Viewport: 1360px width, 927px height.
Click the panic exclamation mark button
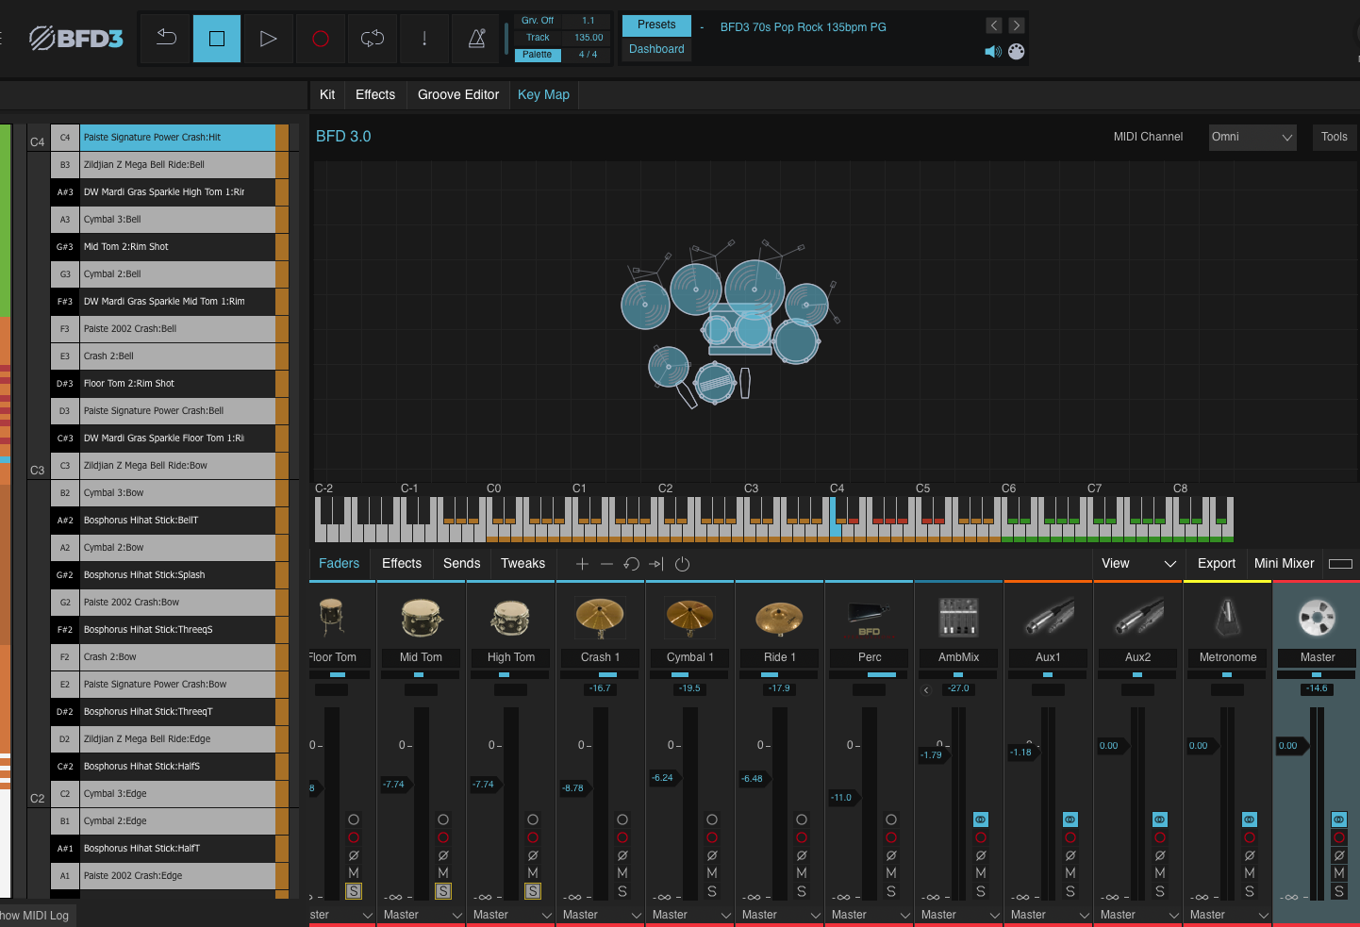(424, 38)
